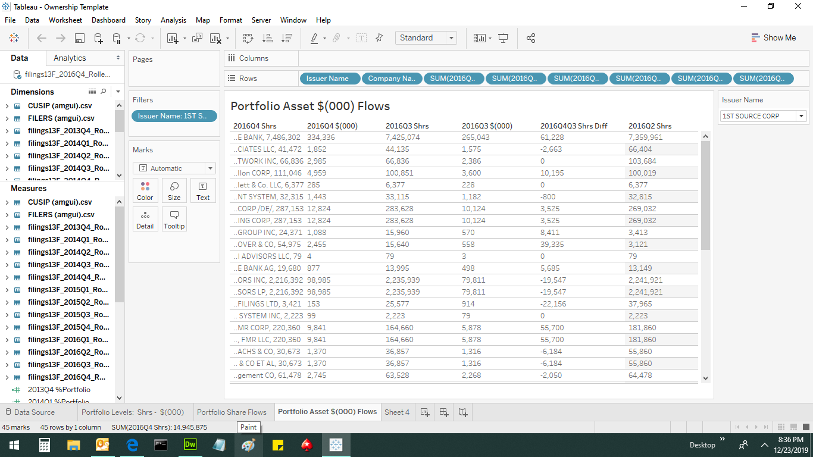Image resolution: width=813 pixels, height=457 pixels.
Task: Expand the filings13F_2016Q4_R measure folder
Action: point(7,377)
